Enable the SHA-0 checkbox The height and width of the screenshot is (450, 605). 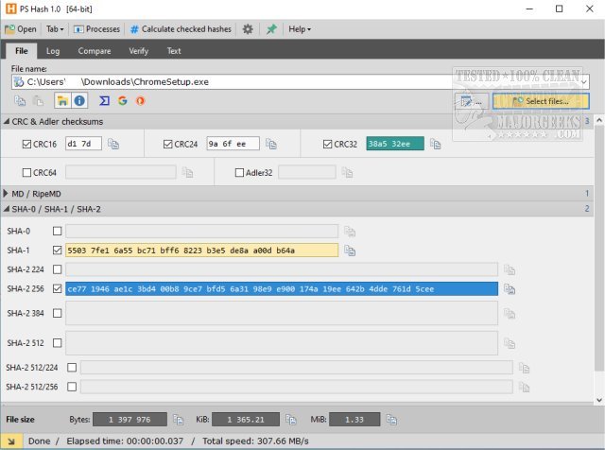57,232
